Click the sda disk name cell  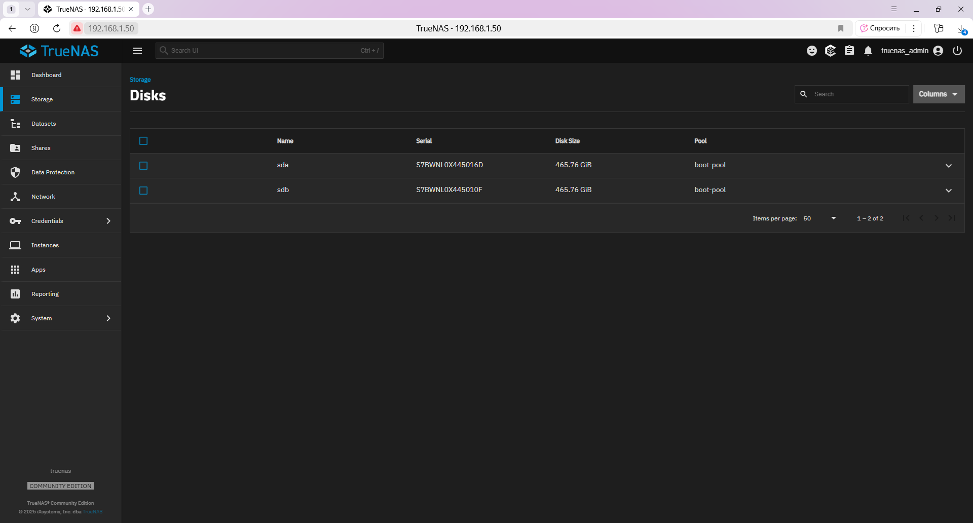coord(283,165)
